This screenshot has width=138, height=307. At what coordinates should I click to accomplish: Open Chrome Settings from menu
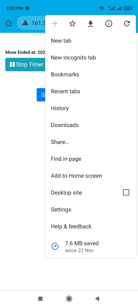click(90, 210)
